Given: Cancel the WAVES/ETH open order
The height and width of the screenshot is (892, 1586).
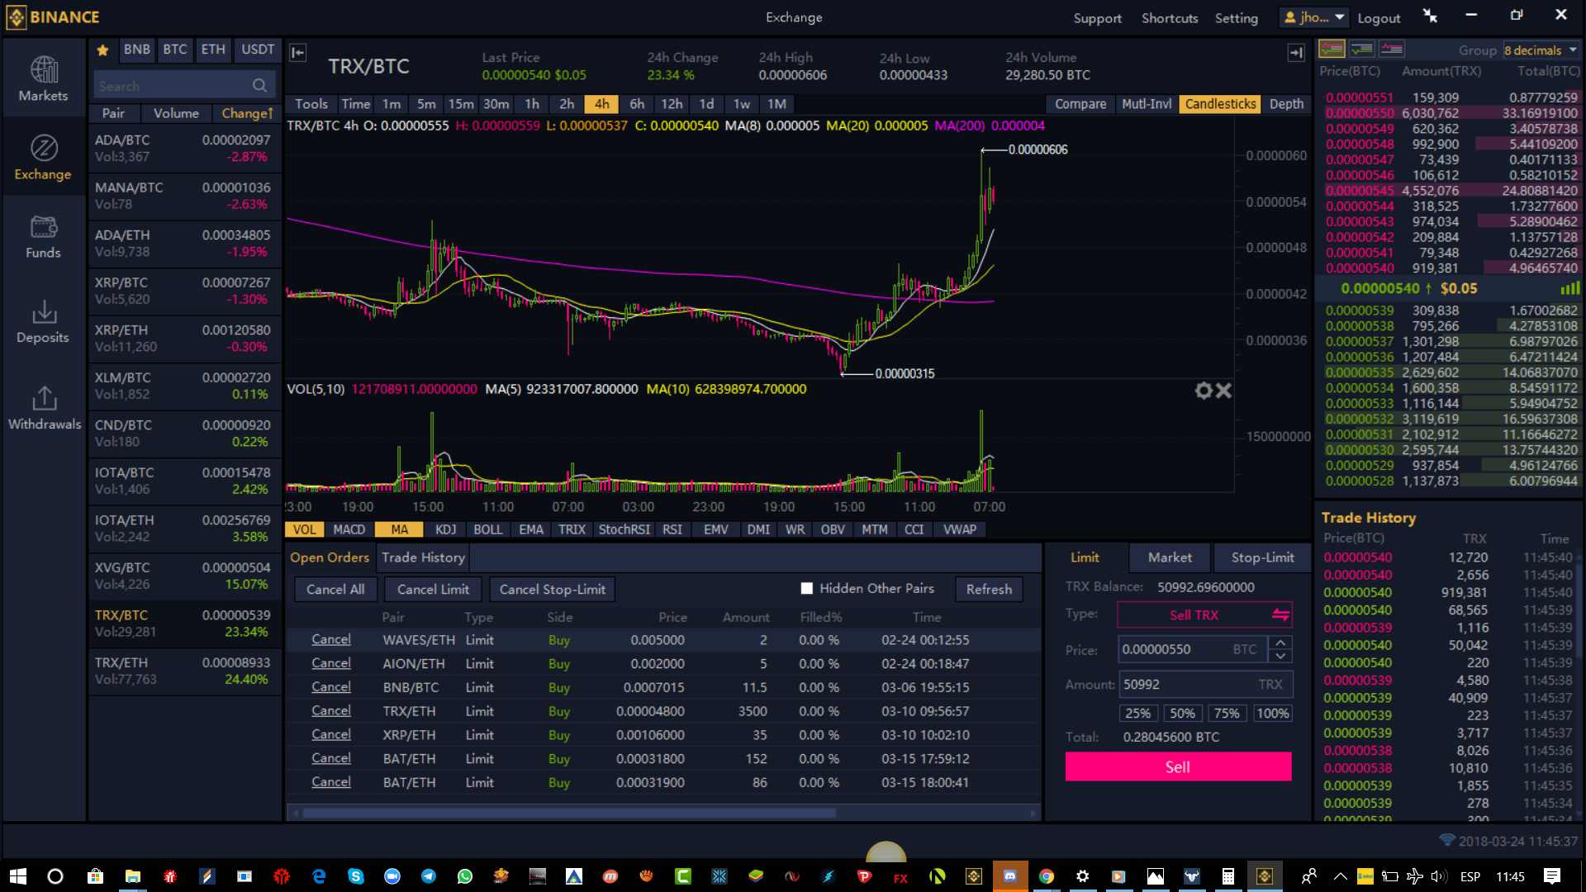Looking at the screenshot, I should 330,639.
